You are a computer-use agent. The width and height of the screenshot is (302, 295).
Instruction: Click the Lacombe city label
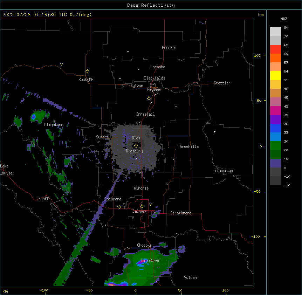(x=158, y=67)
